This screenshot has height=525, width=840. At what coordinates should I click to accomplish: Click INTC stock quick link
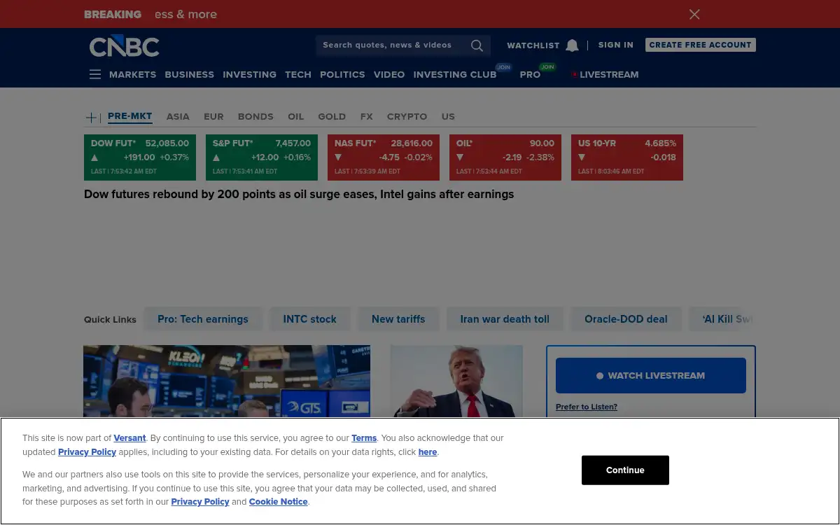[x=309, y=319]
